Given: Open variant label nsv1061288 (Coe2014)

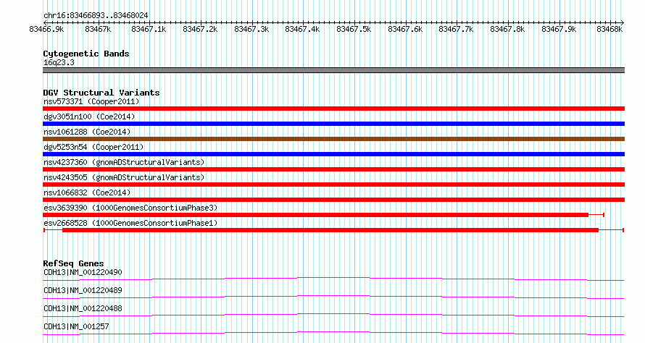Looking at the screenshot, I should pos(87,132).
